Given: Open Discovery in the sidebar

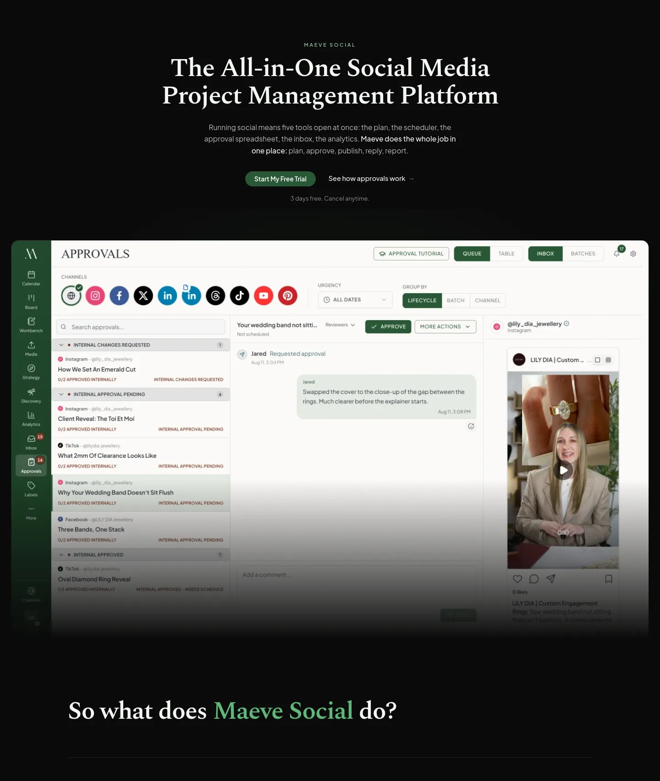Looking at the screenshot, I should pos(31,395).
